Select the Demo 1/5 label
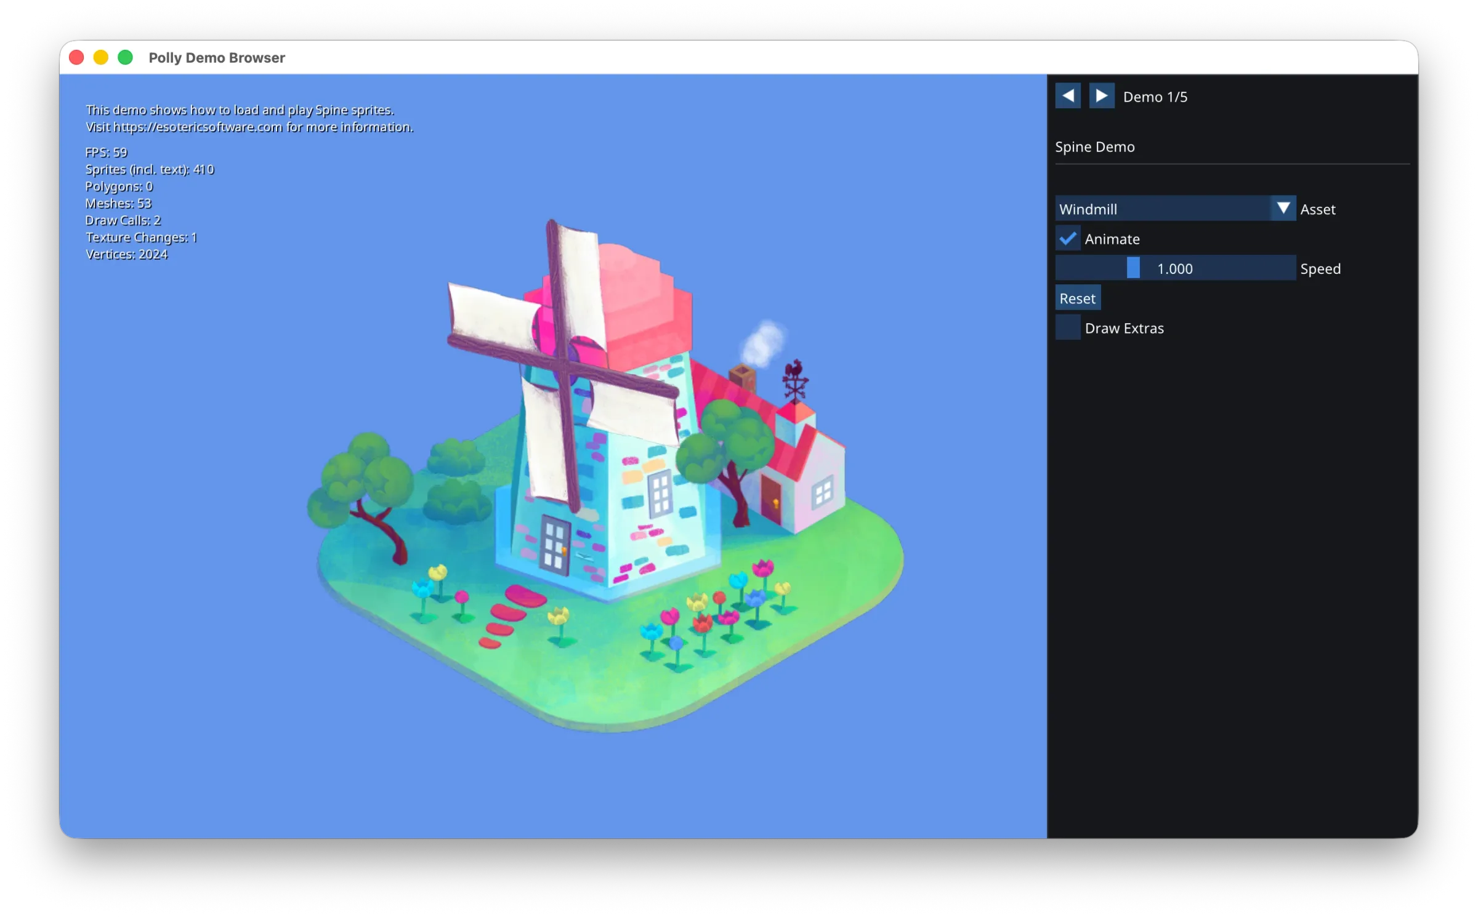This screenshot has height=917, width=1478. 1155,96
